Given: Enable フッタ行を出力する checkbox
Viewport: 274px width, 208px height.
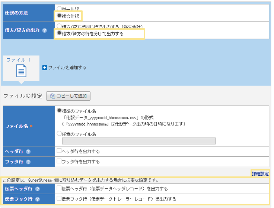Looking at the screenshot, I should (x=59, y=162).
